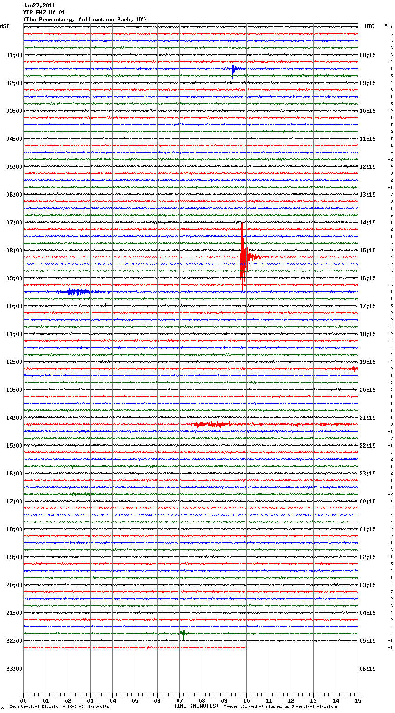The height and width of the screenshot is (713, 395).
Task: Click the '23:15' UTC time label
Action: coord(368,474)
